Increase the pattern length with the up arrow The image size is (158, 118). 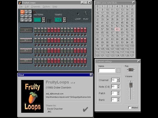pyautogui.click(x=43, y=18)
